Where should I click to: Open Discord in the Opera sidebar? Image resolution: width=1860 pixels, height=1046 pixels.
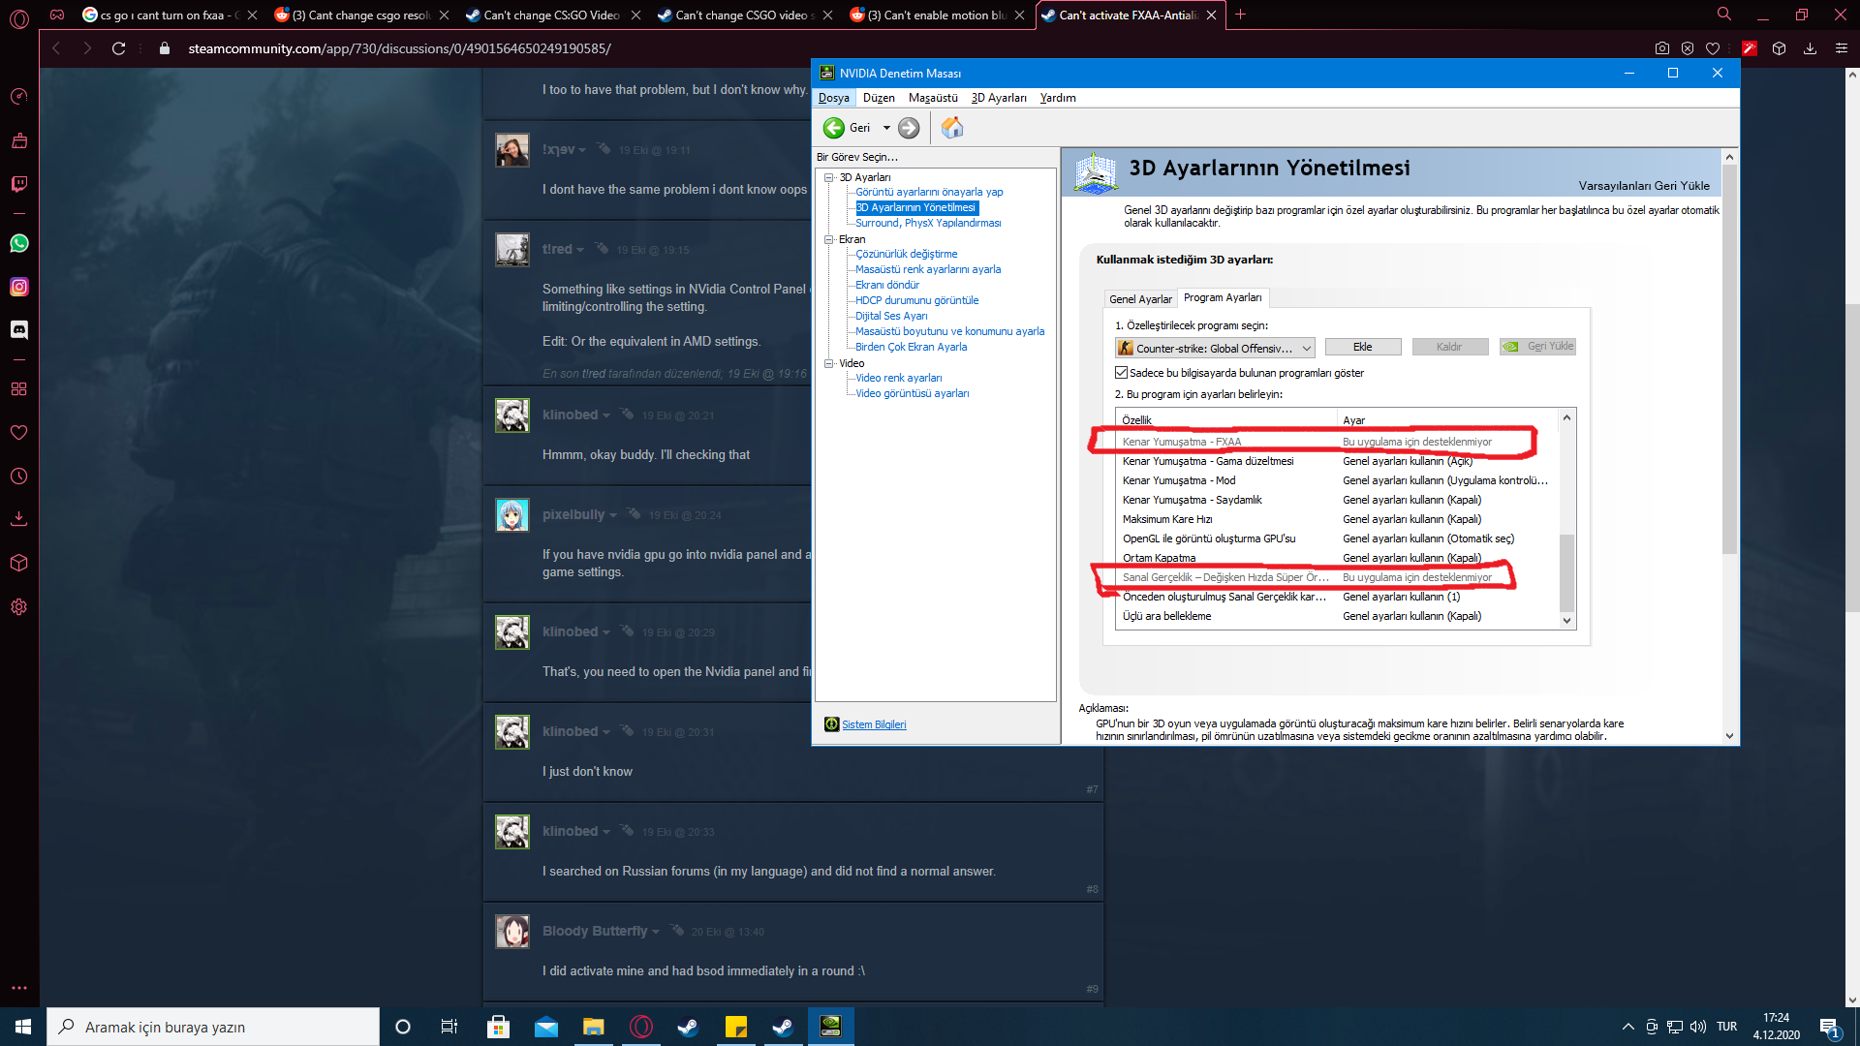click(18, 330)
